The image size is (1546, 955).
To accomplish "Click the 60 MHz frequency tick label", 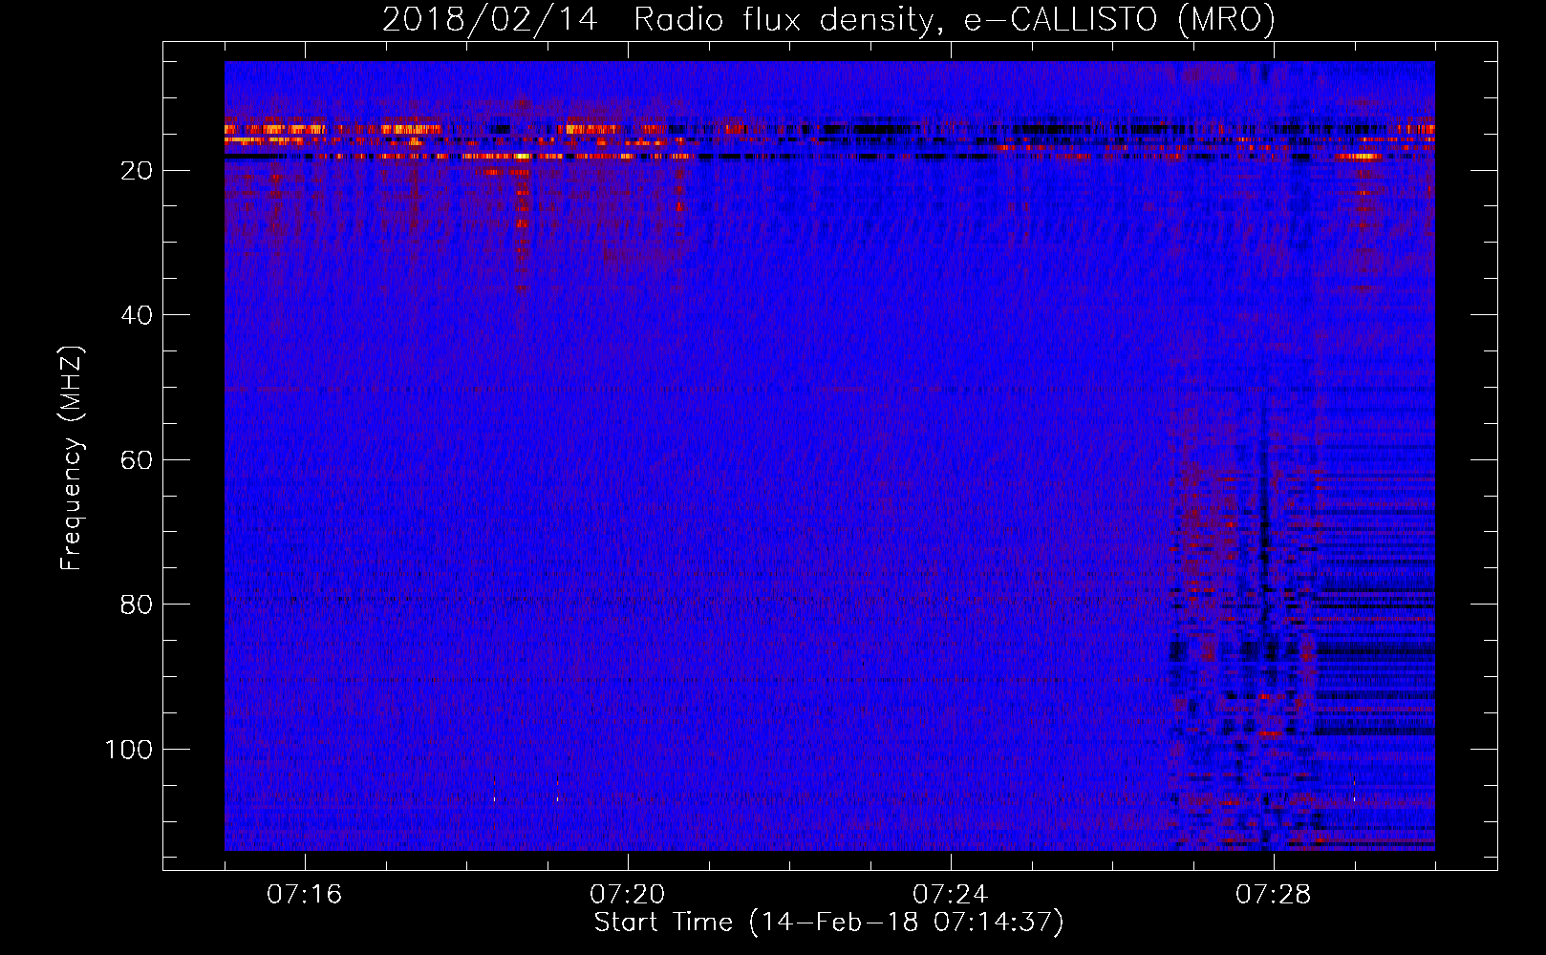I will [x=137, y=460].
